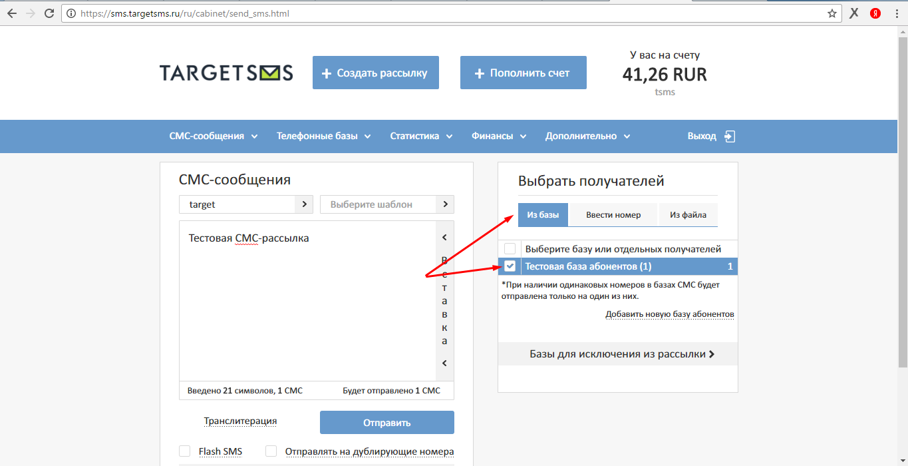The image size is (908, 466).
Task: Open Дополнительно dropdown menu
Action: click(588, 136)
